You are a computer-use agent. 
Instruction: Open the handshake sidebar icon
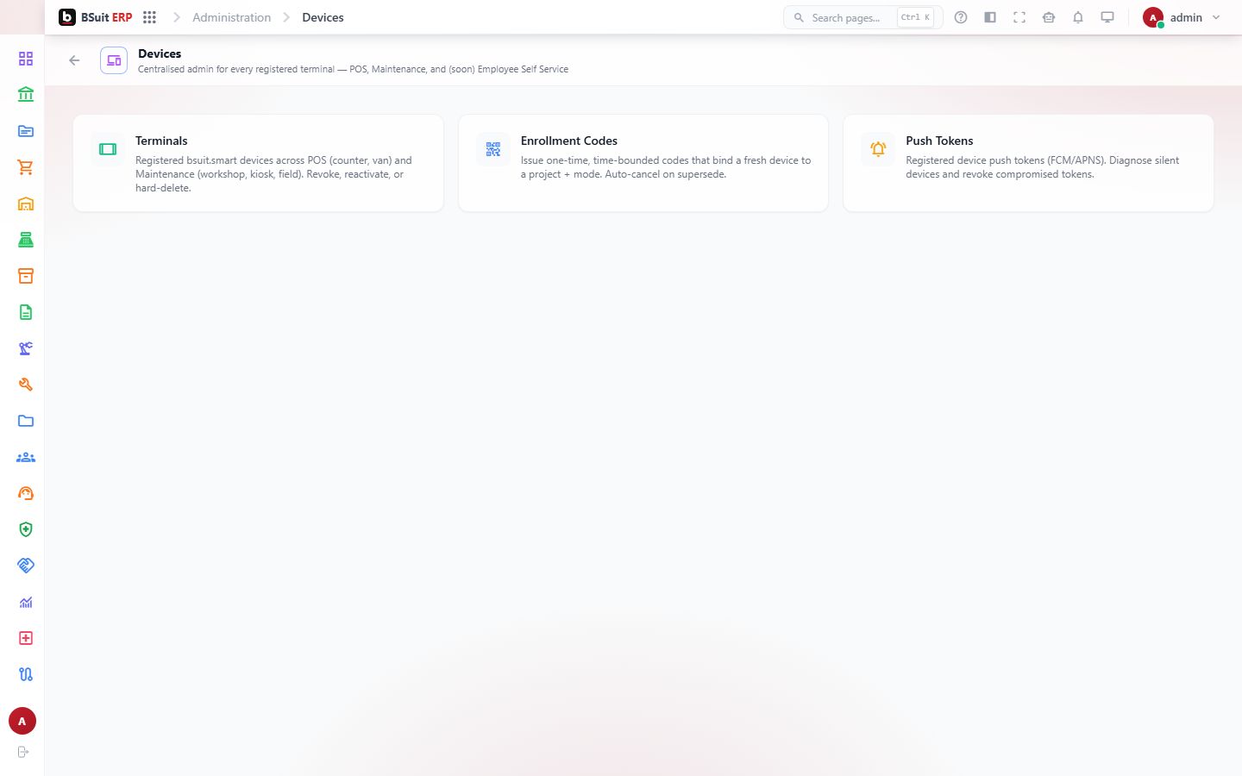click(26, 566)
